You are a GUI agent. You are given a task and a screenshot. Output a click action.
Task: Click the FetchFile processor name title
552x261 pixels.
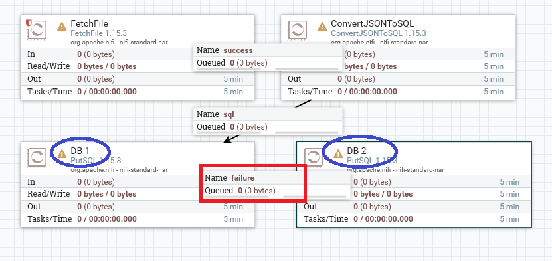click(90, 23)
